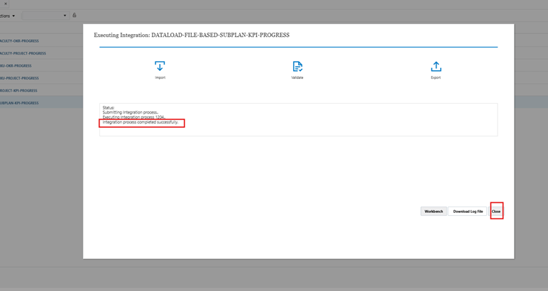Expand the Actions dropdown menu
The width and height of the screenshot is (548, 291).
pos(8,16)
